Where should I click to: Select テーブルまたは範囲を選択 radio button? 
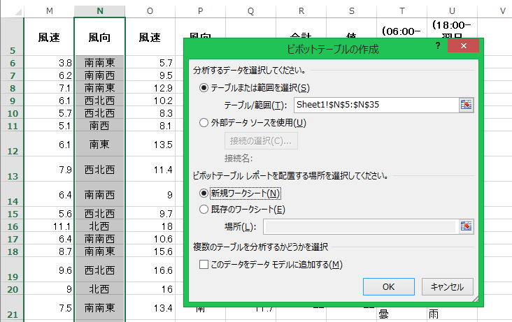tap(204, 88)
